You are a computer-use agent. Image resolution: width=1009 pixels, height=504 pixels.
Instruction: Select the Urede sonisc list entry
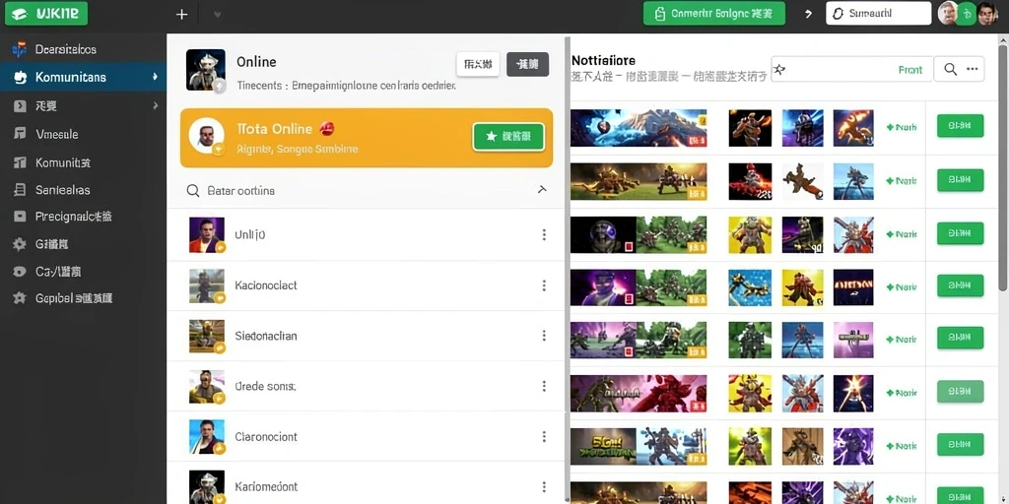[366, 386]
